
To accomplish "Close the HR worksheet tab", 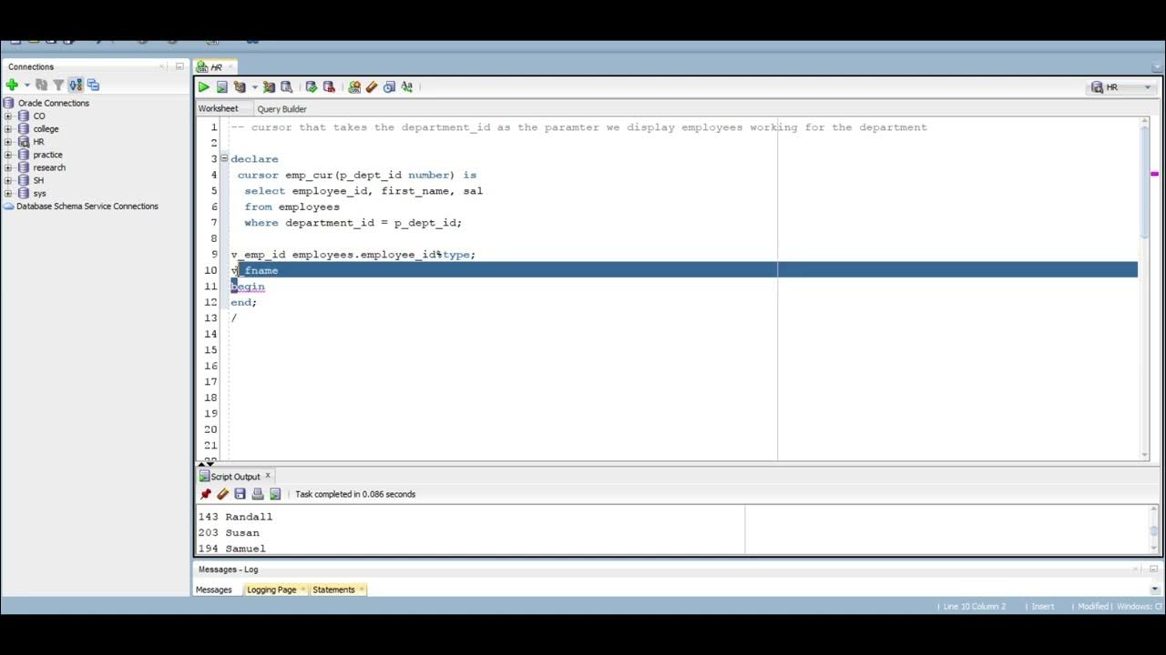I will pos(231,66).
